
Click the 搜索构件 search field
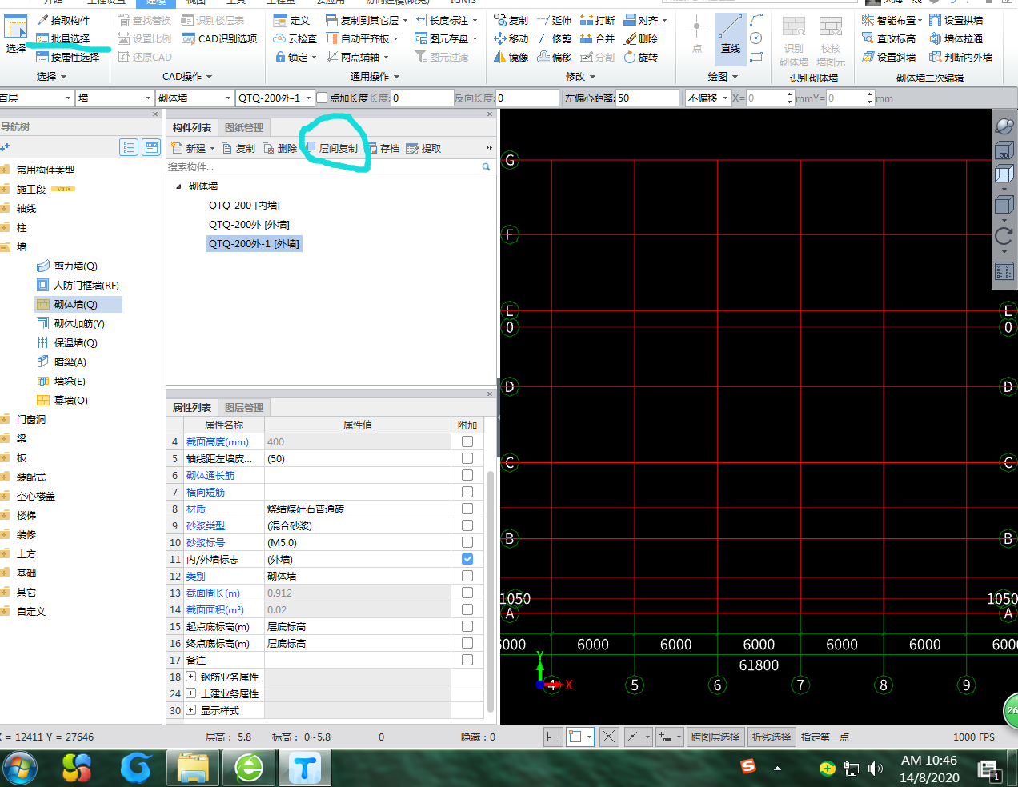pyautogui.click(x=323, y=166)
